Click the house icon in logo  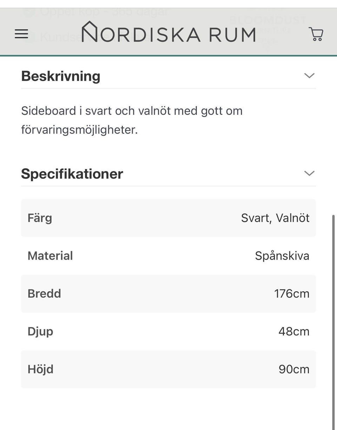tap(89, 32)
